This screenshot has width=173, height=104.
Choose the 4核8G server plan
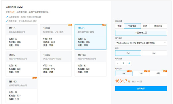point(56,64)
